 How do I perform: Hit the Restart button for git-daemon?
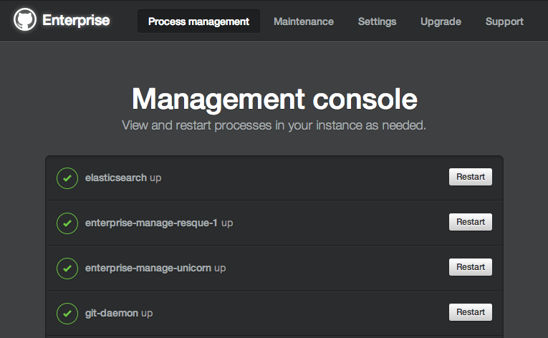[x=470, y=312]
